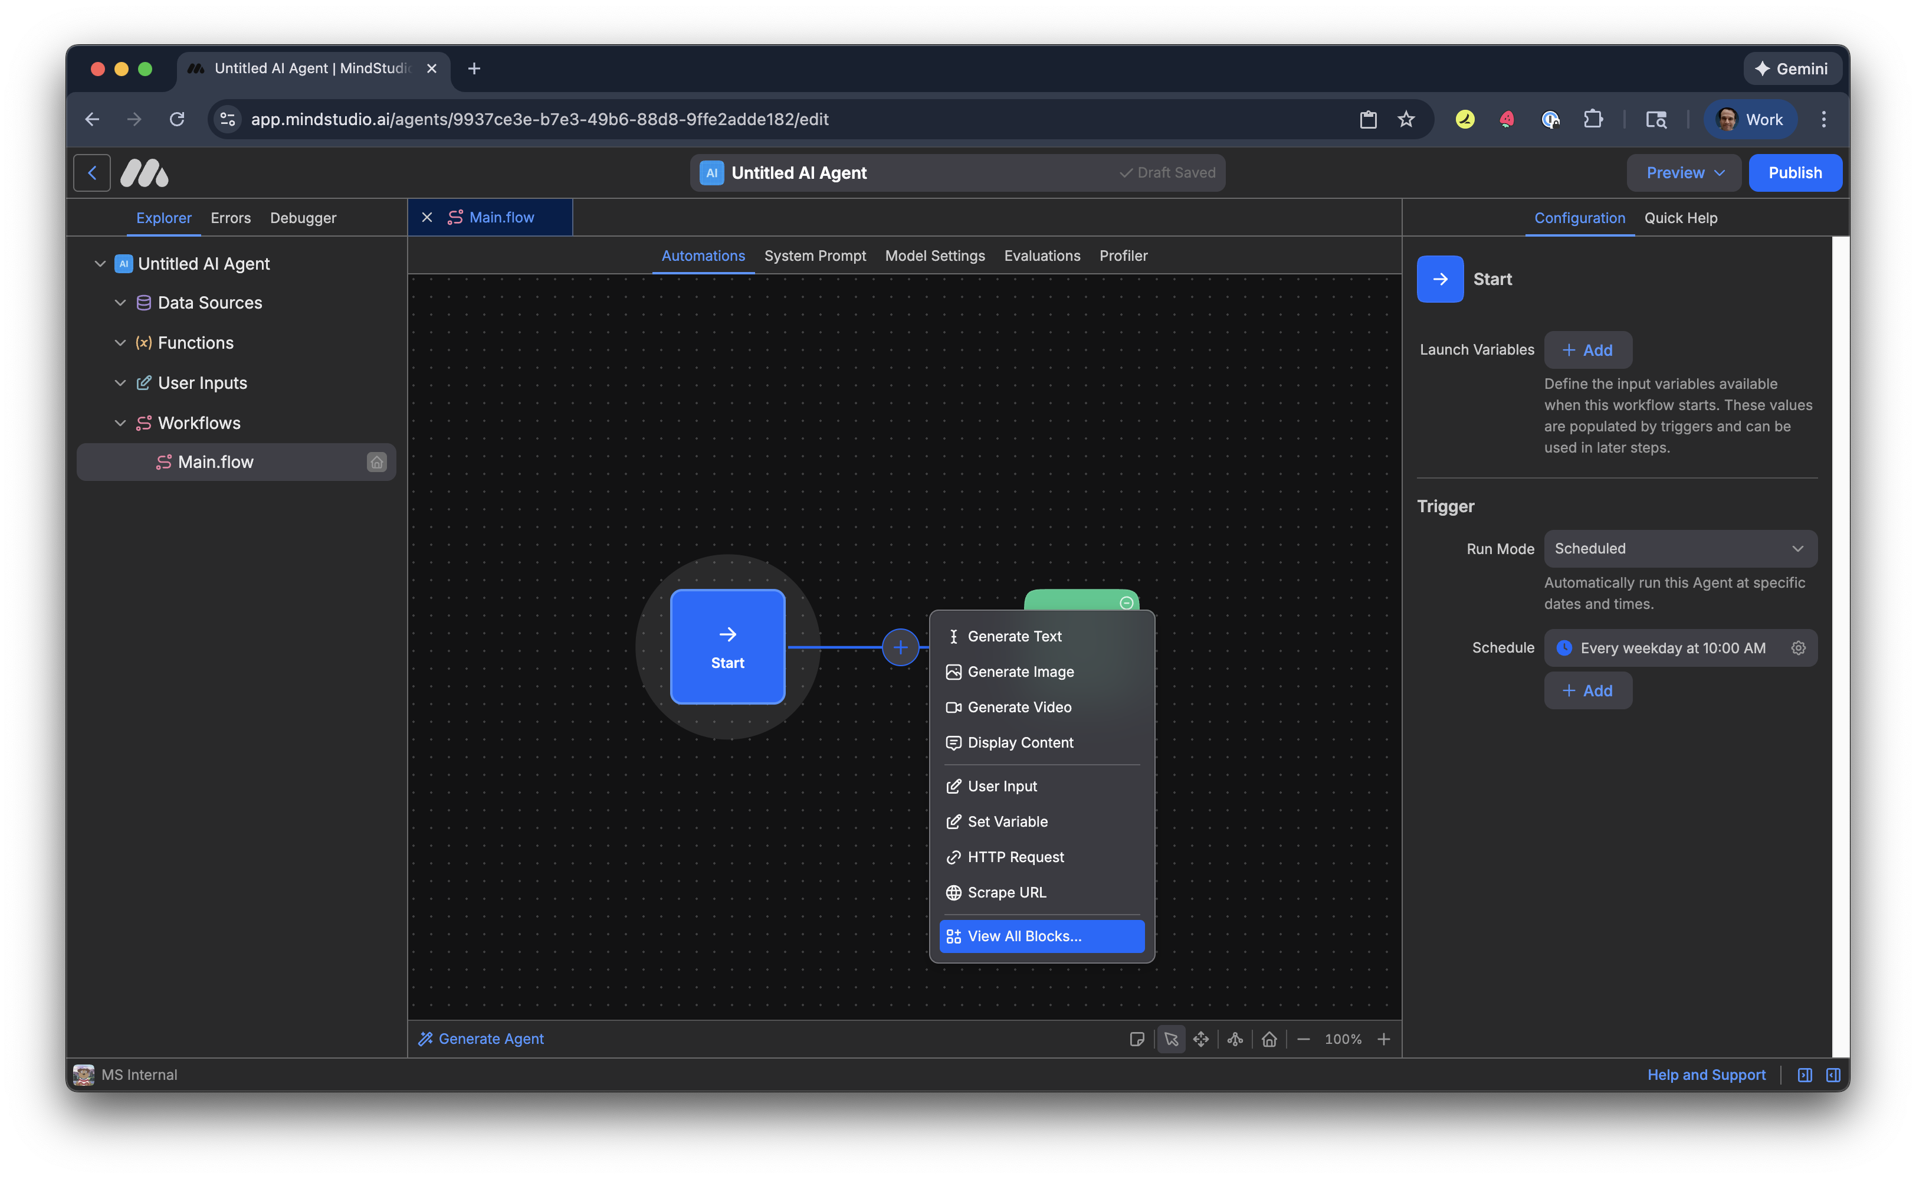Open the Preview dropdown chevron
Screen dimensions: 1916x1179
tap(1721, 172)
